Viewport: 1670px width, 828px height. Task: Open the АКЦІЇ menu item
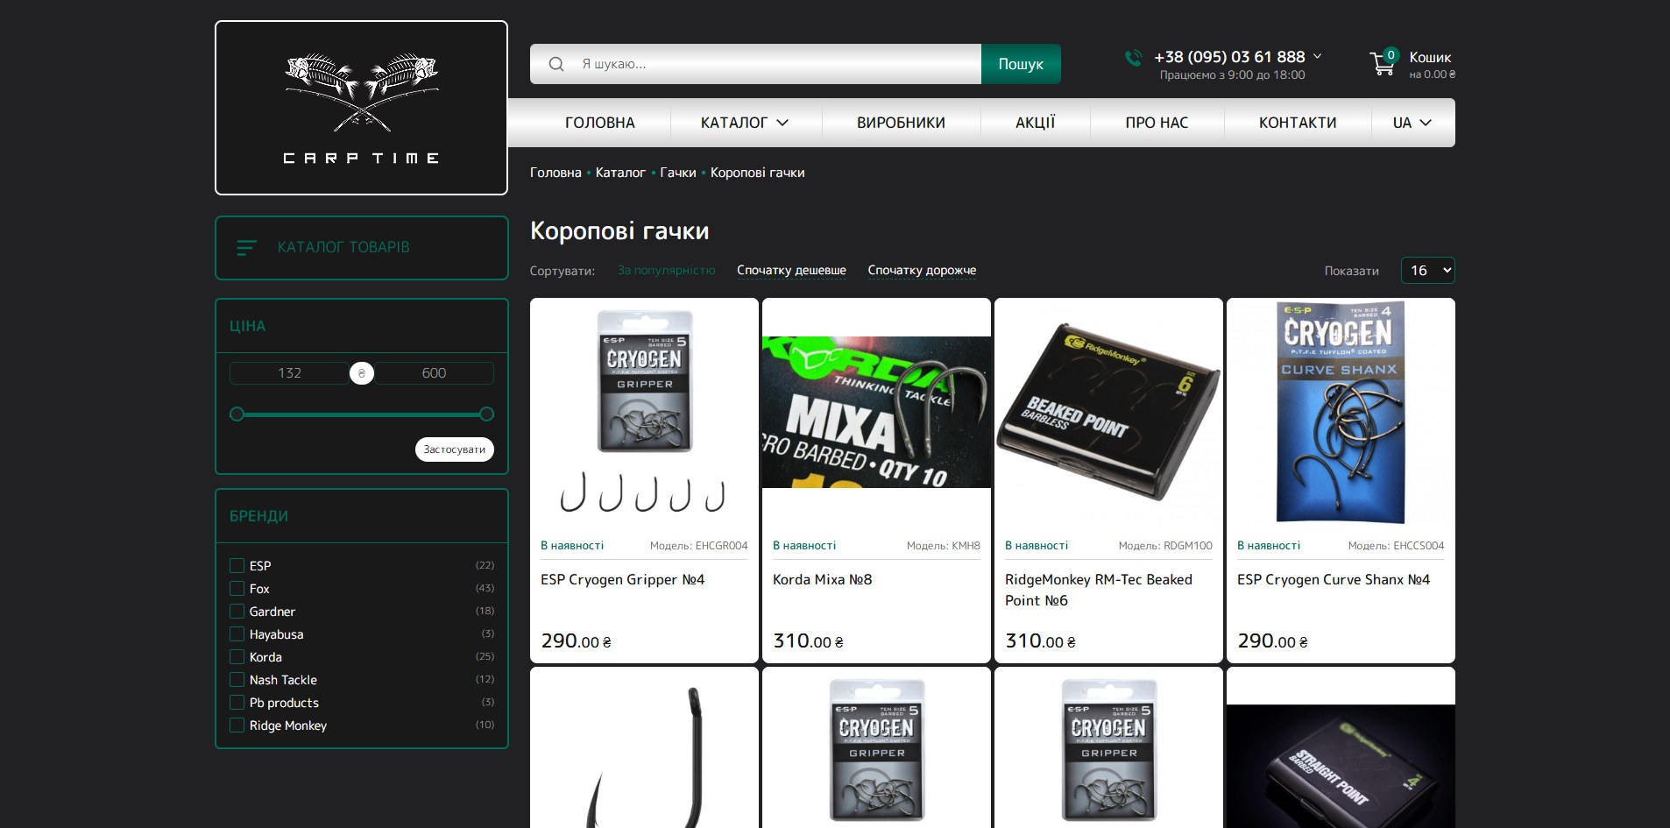(1035, 123)
